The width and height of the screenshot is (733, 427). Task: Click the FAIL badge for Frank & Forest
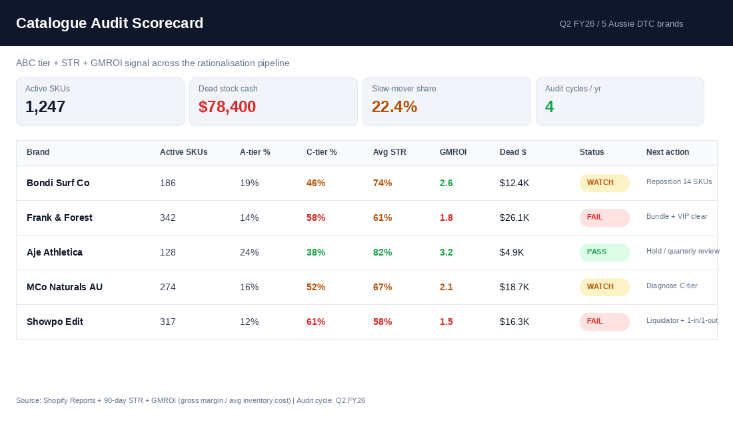604,218
